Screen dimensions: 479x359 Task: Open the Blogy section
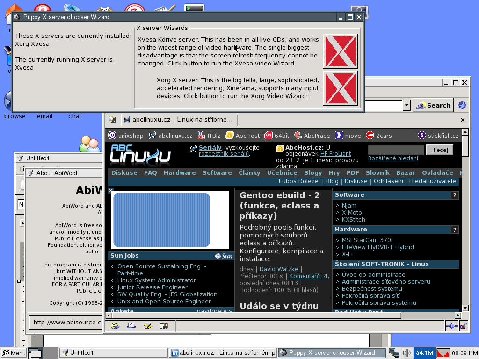(313, 173)
